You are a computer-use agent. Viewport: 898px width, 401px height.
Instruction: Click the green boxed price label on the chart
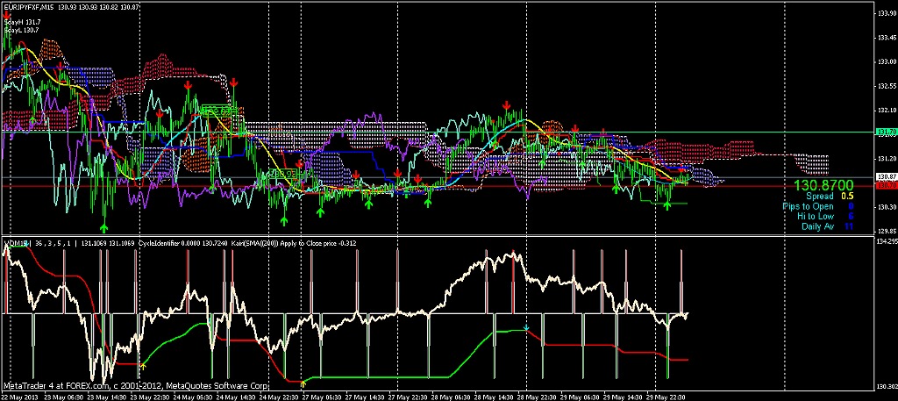(x=282, y=174)
